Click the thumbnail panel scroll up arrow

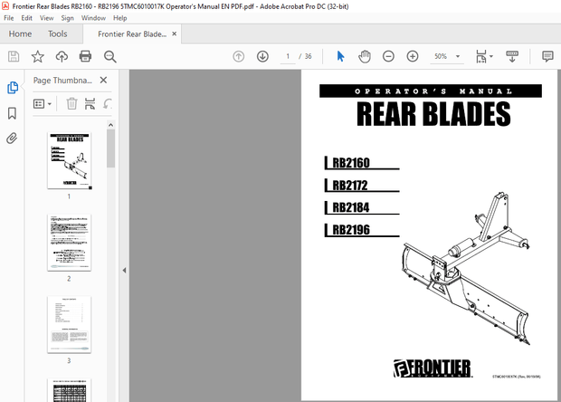pyautogui.click(x=111, y=125)
